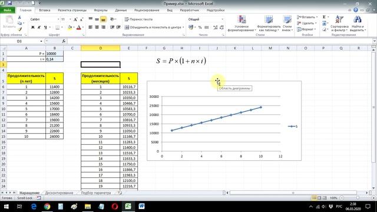Viewport: 377px width, 212px height.
Task: Click the increase indent icon
Action: click(118, 27)
